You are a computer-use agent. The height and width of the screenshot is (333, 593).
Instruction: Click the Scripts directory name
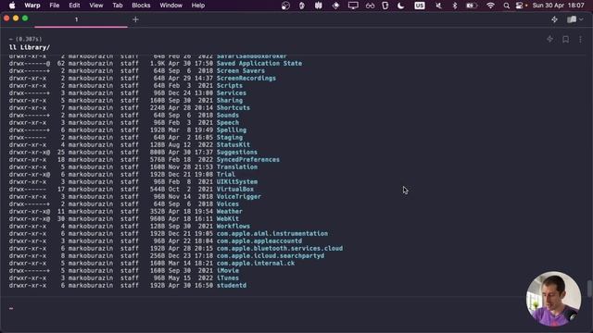pyautogui.click(x=230, y=86)
